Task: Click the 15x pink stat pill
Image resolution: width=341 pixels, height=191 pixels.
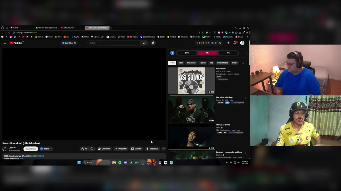Action: [207, 53]
